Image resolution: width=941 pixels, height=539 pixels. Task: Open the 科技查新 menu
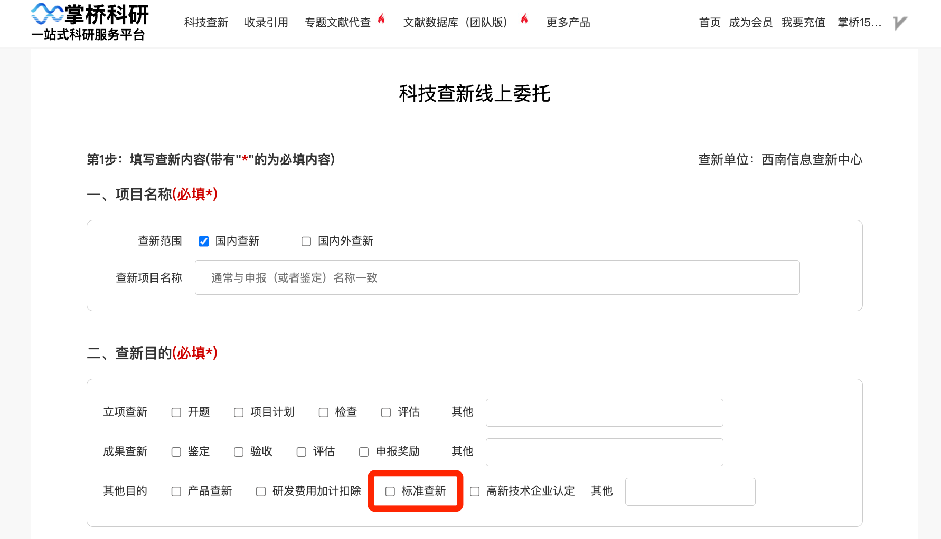point(206,23)
